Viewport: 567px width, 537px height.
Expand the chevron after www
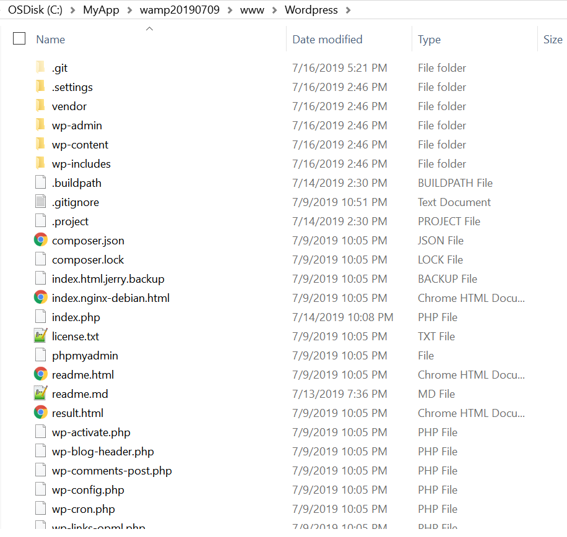(x=275, y=10)
